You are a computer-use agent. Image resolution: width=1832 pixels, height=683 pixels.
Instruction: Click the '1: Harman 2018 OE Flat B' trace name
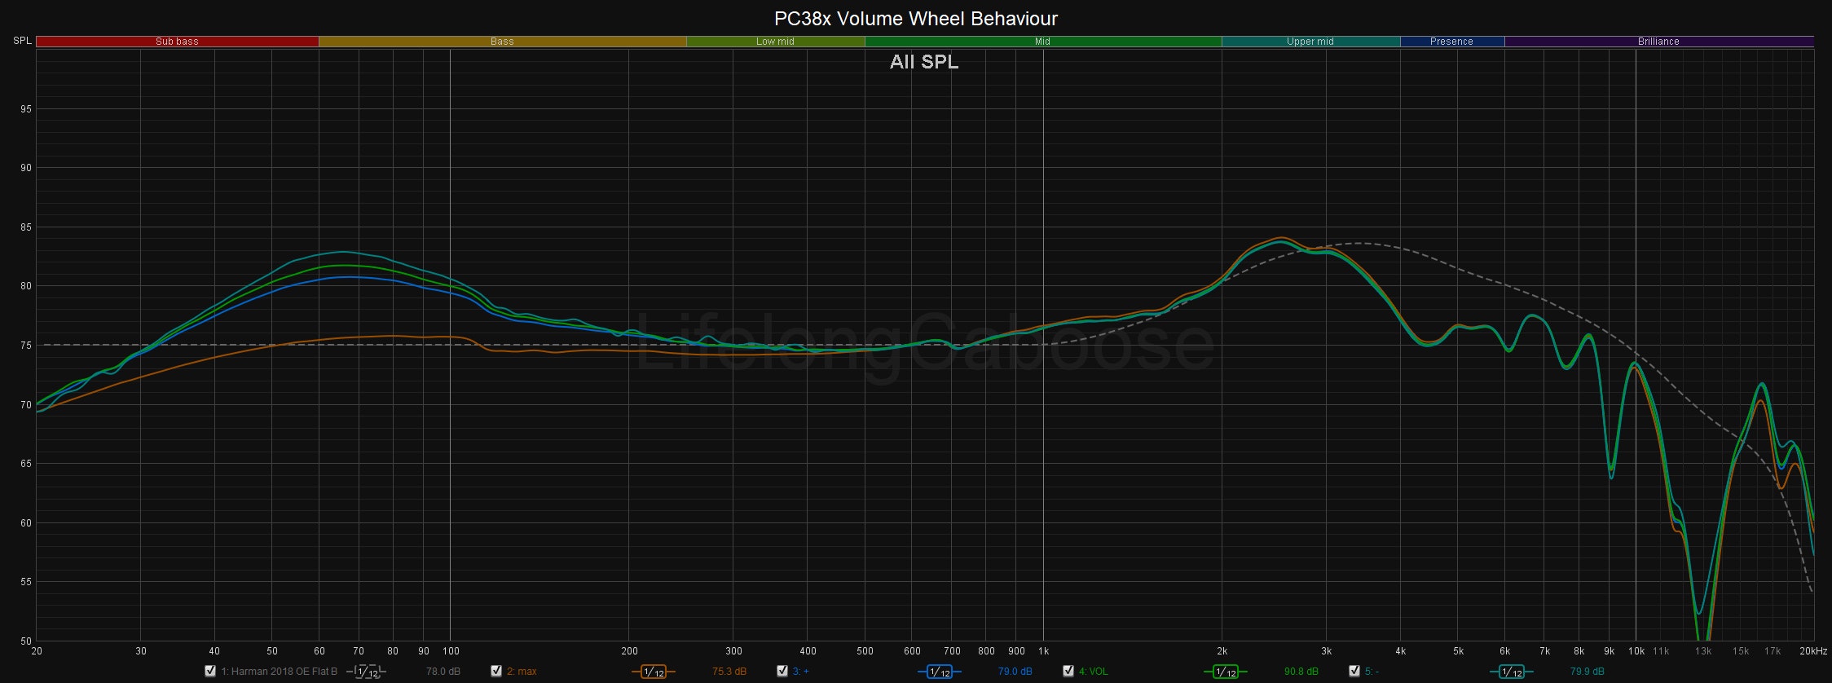pos(279,672)
